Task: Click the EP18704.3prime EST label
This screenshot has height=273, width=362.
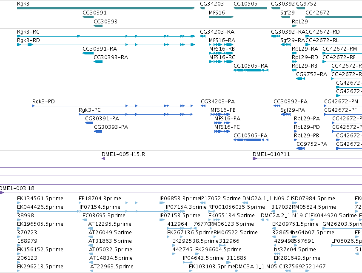Action: (x=100, y=199)
